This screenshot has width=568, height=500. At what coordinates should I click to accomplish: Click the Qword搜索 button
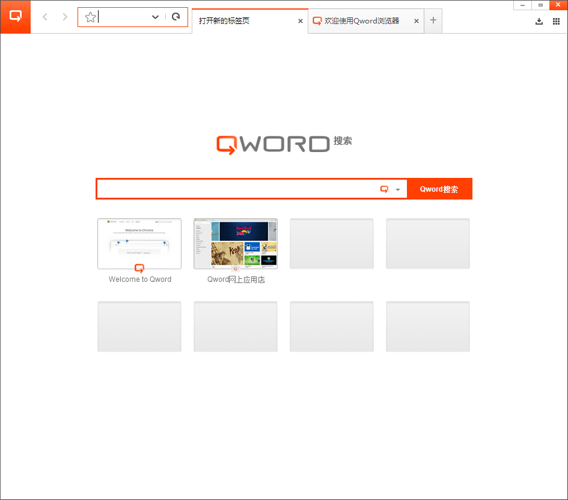[439, 189]
